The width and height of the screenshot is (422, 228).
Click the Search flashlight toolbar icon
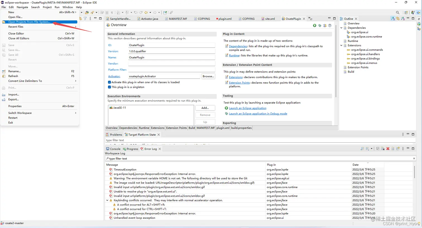pos(92,13)
